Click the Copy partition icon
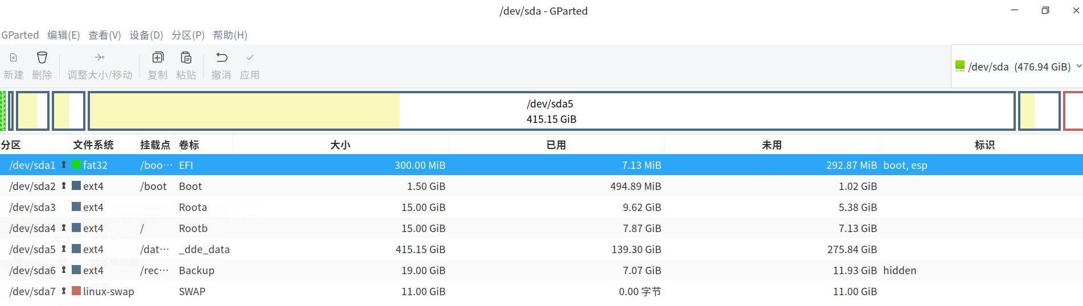This screenshot has height=306, width=1083. pos(158,57)
